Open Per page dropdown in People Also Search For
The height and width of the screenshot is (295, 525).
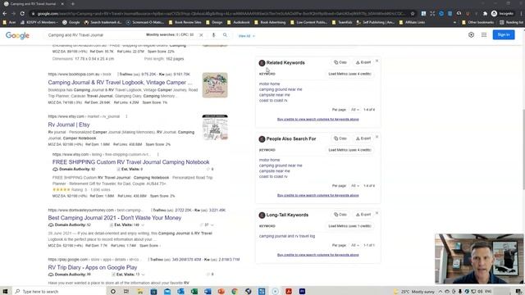click(355, 186)
